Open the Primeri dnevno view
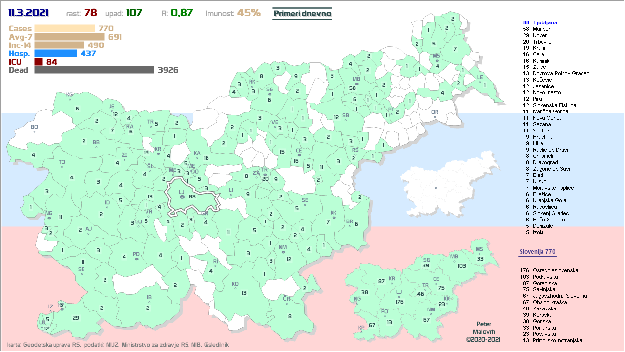The width and height of the screenshot is (625, 352). tap(302, 14)
